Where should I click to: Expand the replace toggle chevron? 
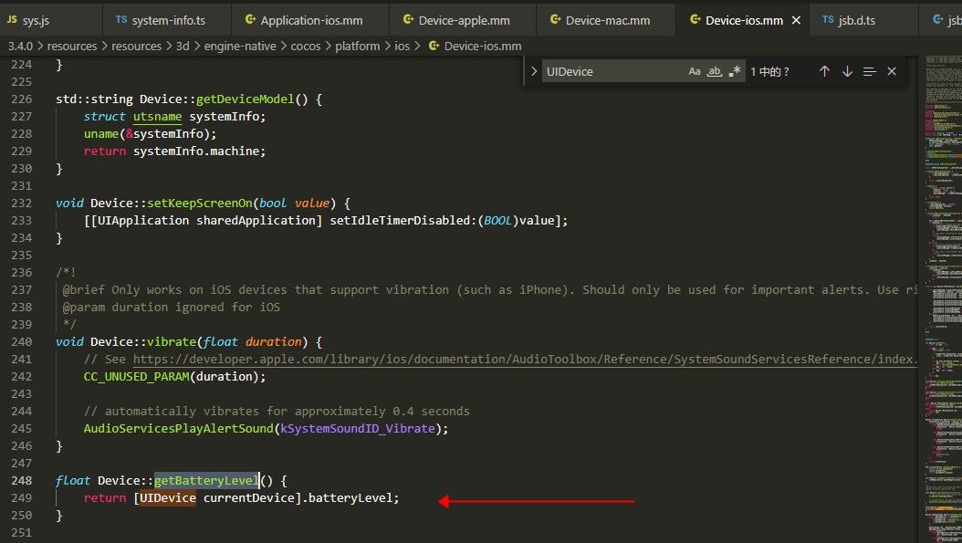coord(534,71)
